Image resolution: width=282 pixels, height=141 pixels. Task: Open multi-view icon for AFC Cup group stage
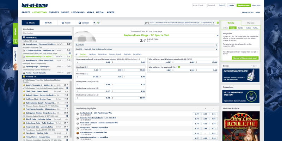70,54
